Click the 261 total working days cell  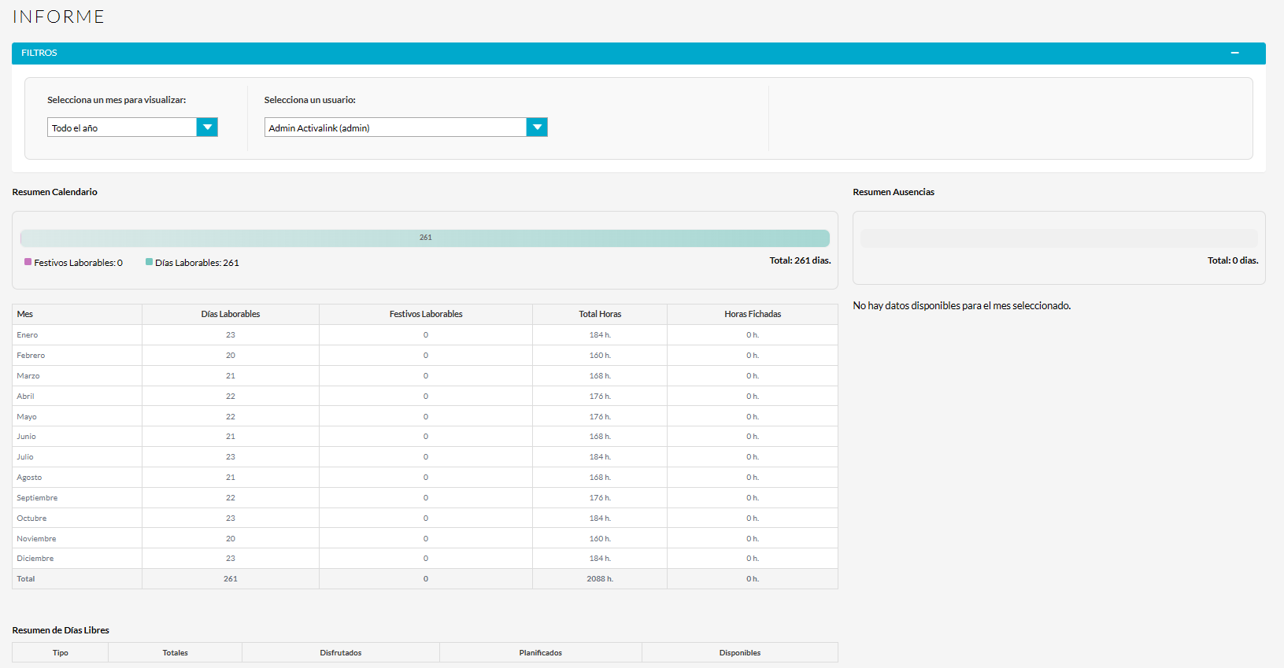pyautogui.click(x=231, y=579)
